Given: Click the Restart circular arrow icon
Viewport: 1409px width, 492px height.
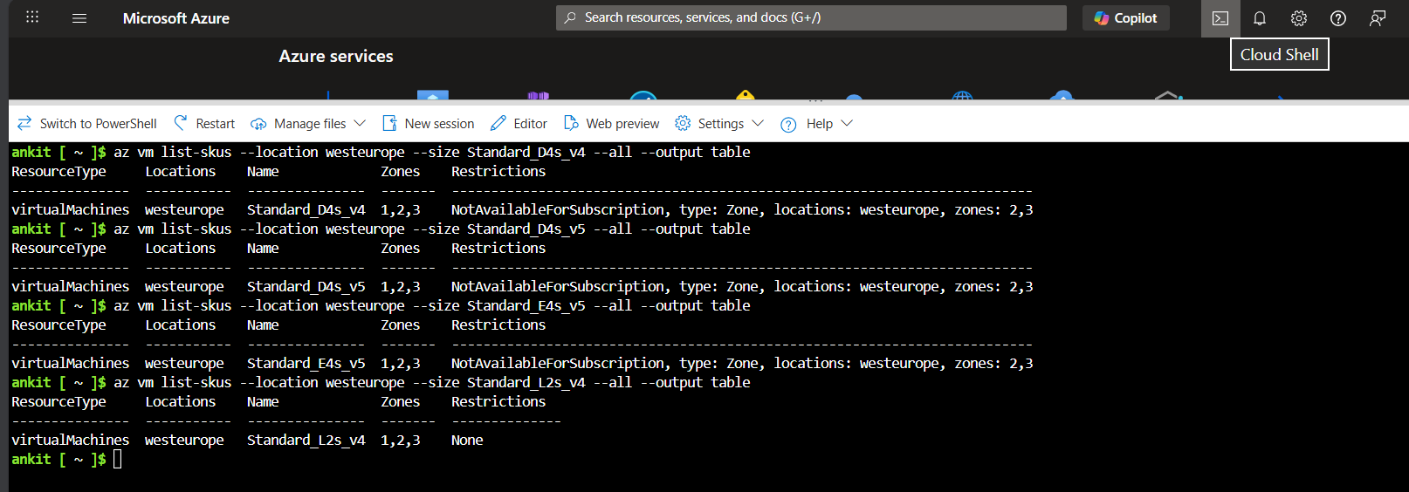Looking at the screenshot, I should tap(181, 123).
